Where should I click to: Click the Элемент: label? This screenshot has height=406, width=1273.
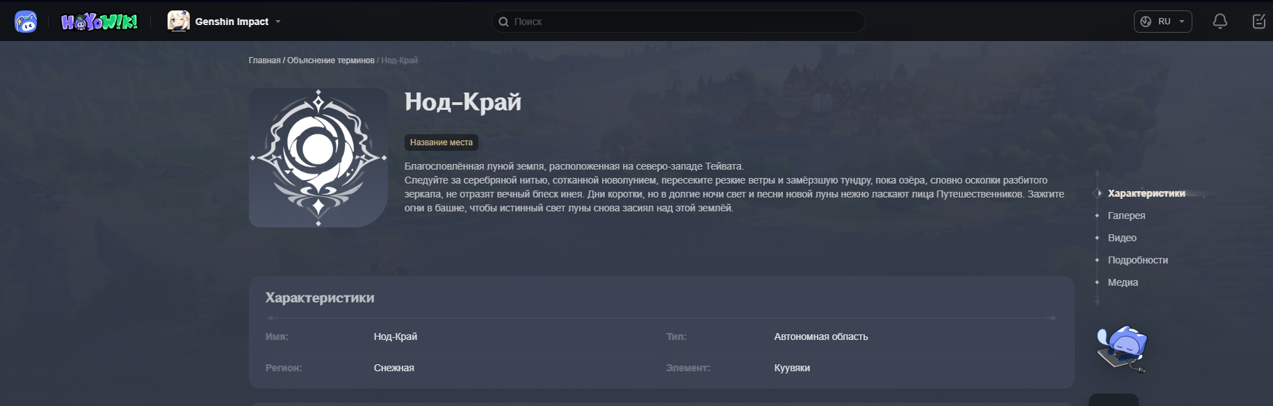click(688, 368)
